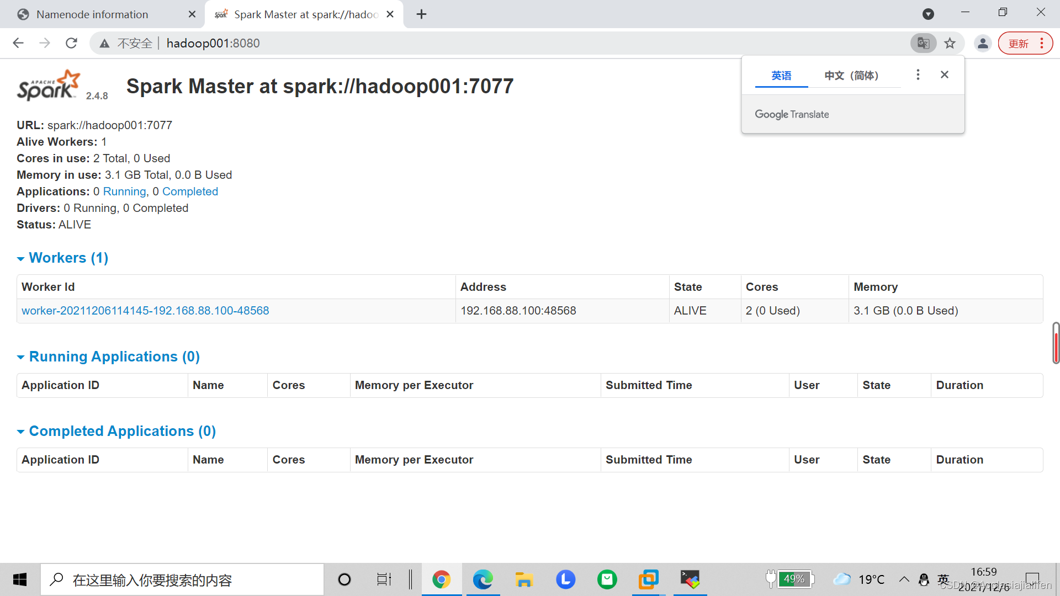Click the not-secure warning triangle icon
The width and height of the screenshot is (1060, 596).
[x=104, y=43]
